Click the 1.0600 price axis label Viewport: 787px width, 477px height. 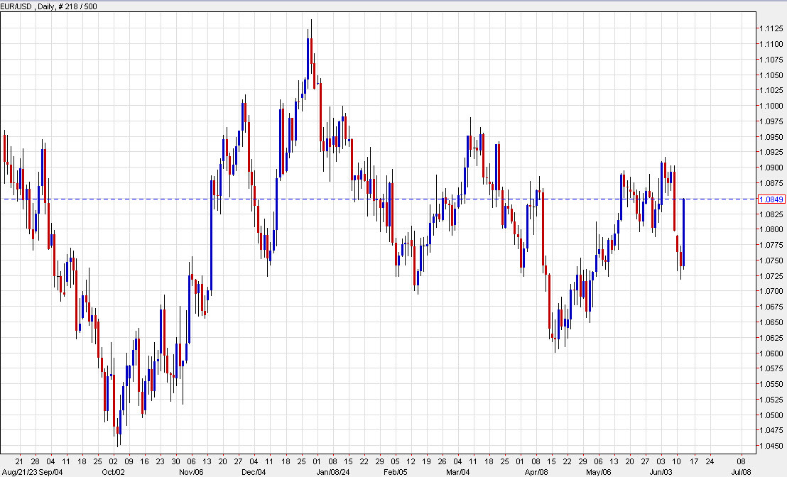tap(770, 355)
